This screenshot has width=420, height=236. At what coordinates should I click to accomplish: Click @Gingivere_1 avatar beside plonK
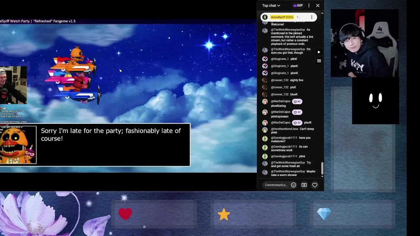(265, 73)
